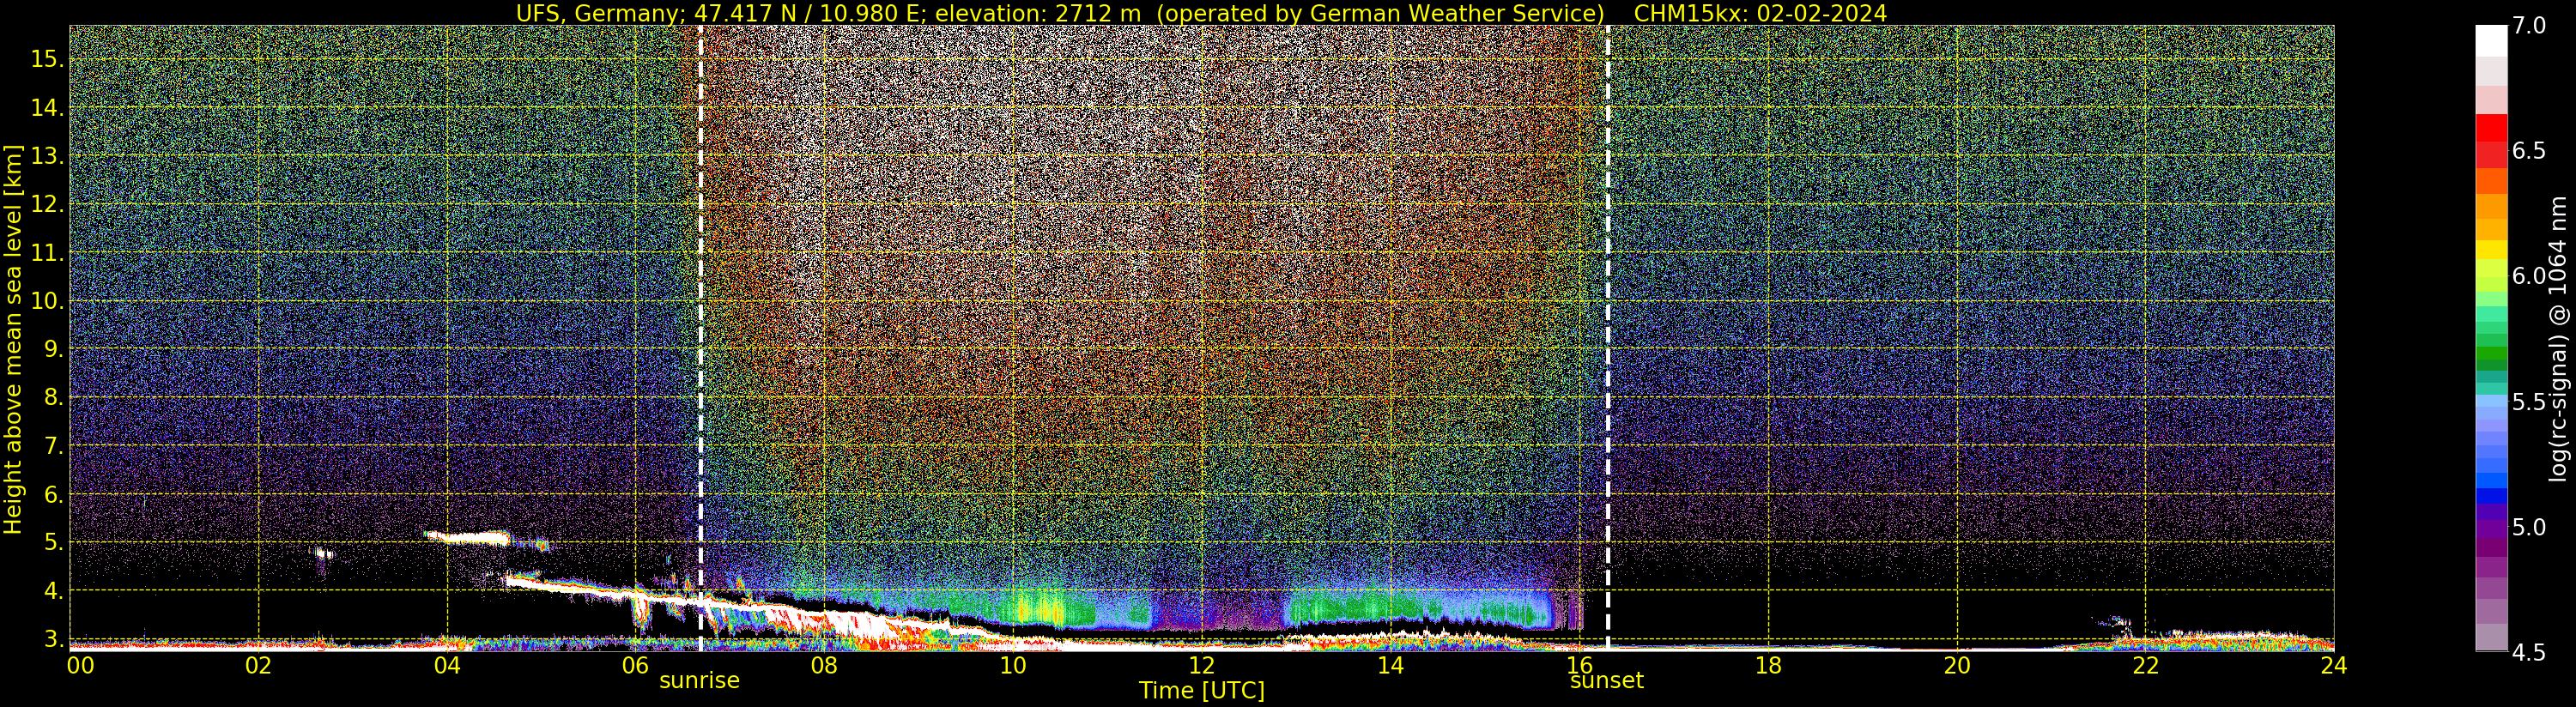This screenshot has width=2576, height=707.
Task: Click the 12 hour tick label
Action: [x=1201, y=665]
